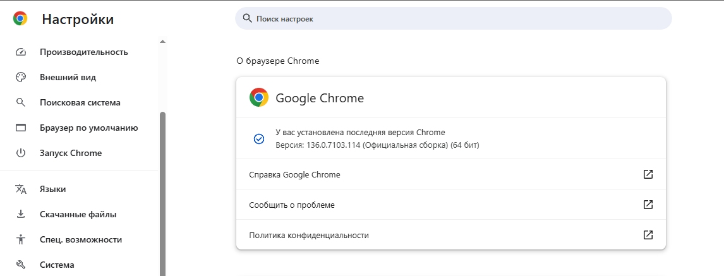Open the Справка Google Chrome link

pyautogui.click(x=294, y=174)
